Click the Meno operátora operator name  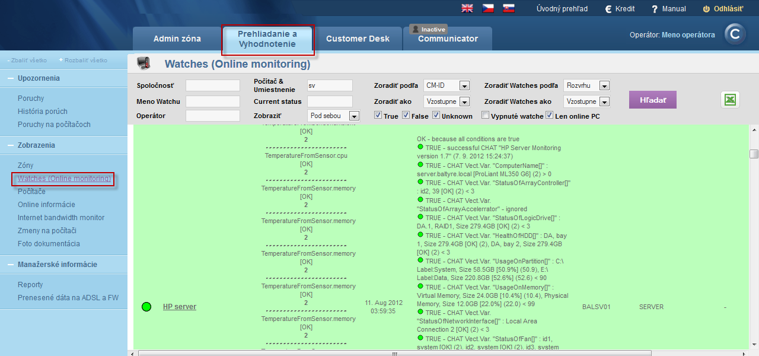(x=688, y=35)
